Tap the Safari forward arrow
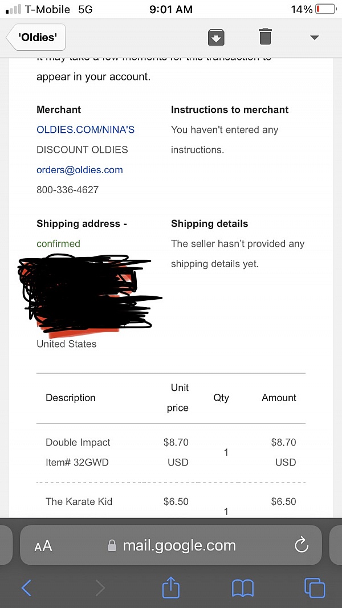Screen dimensions: 342x608 click(x=100, y=587)
